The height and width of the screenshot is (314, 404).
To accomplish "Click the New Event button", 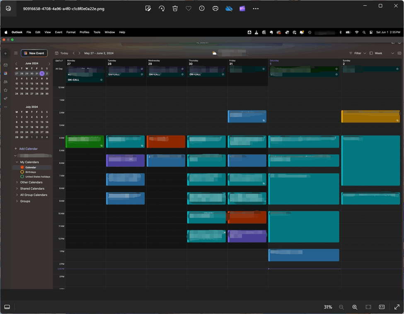I will [x=34, y=53].
